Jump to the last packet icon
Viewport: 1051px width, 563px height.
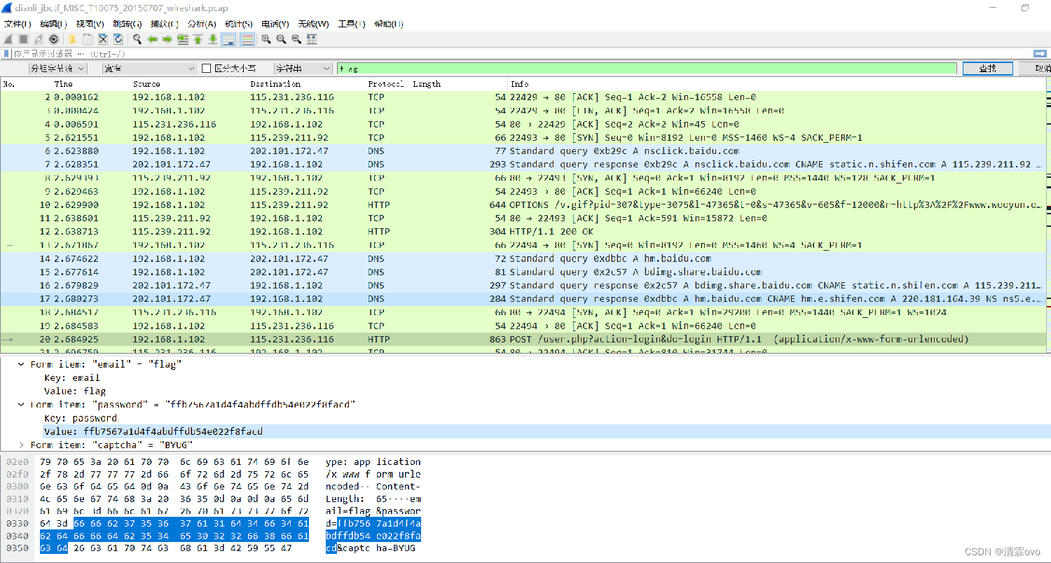[213, 39]
